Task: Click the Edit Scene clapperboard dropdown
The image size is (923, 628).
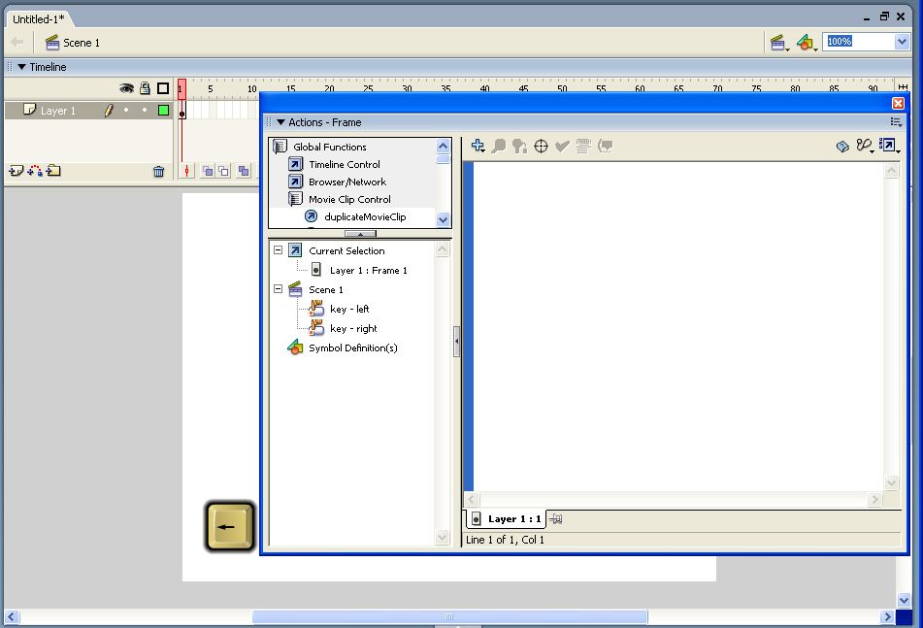Action: [779, 43]
